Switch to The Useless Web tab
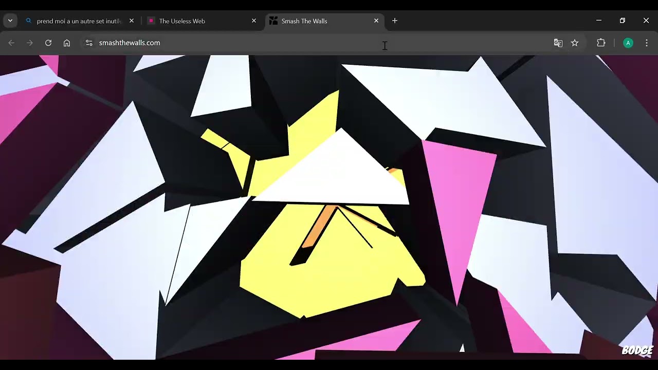 [x=202, y=21]
